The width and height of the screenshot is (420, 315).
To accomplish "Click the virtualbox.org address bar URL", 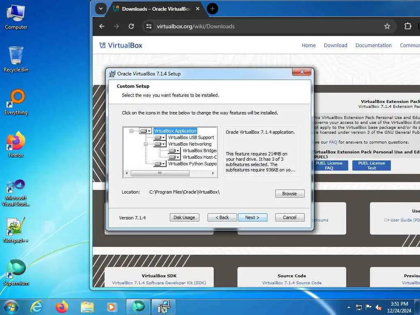I will [x=196, y=26].
